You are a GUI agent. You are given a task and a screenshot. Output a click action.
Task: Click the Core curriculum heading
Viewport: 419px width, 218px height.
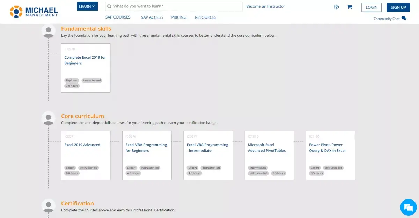coord(82,116)
